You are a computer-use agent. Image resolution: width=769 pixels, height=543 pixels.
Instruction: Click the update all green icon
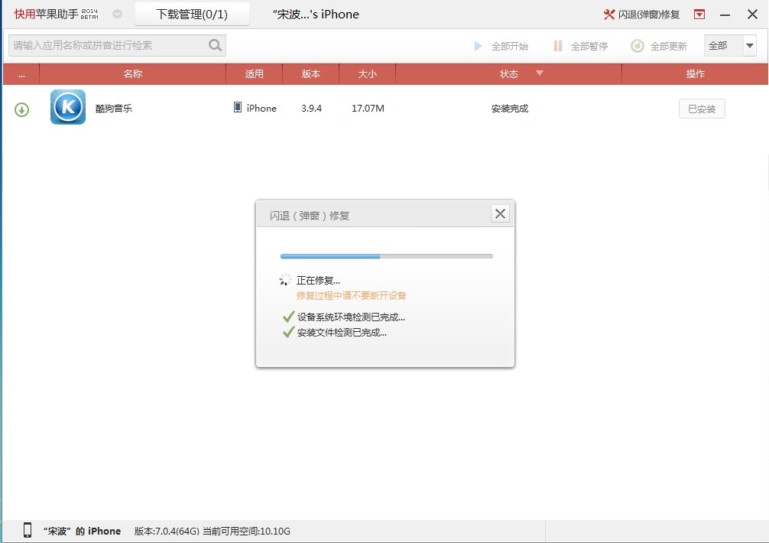click(x=637, y=46)
